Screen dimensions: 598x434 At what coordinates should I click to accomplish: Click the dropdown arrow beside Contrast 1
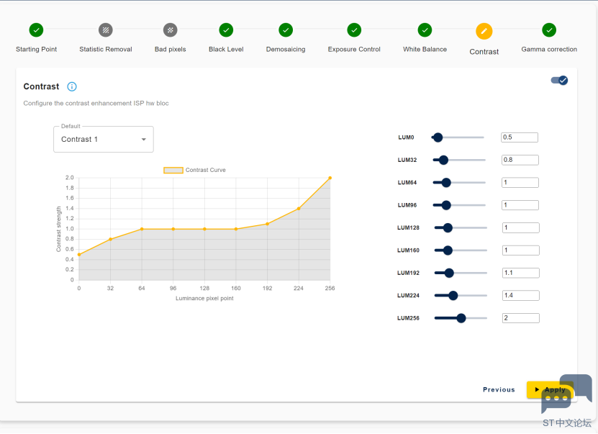144,139
